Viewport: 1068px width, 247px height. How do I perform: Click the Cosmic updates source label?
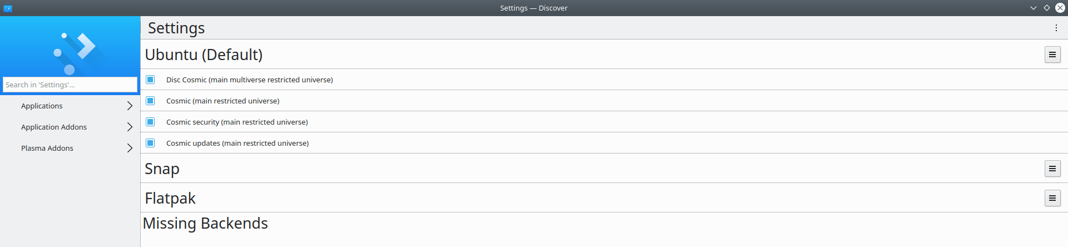click(x=238, y=143)
